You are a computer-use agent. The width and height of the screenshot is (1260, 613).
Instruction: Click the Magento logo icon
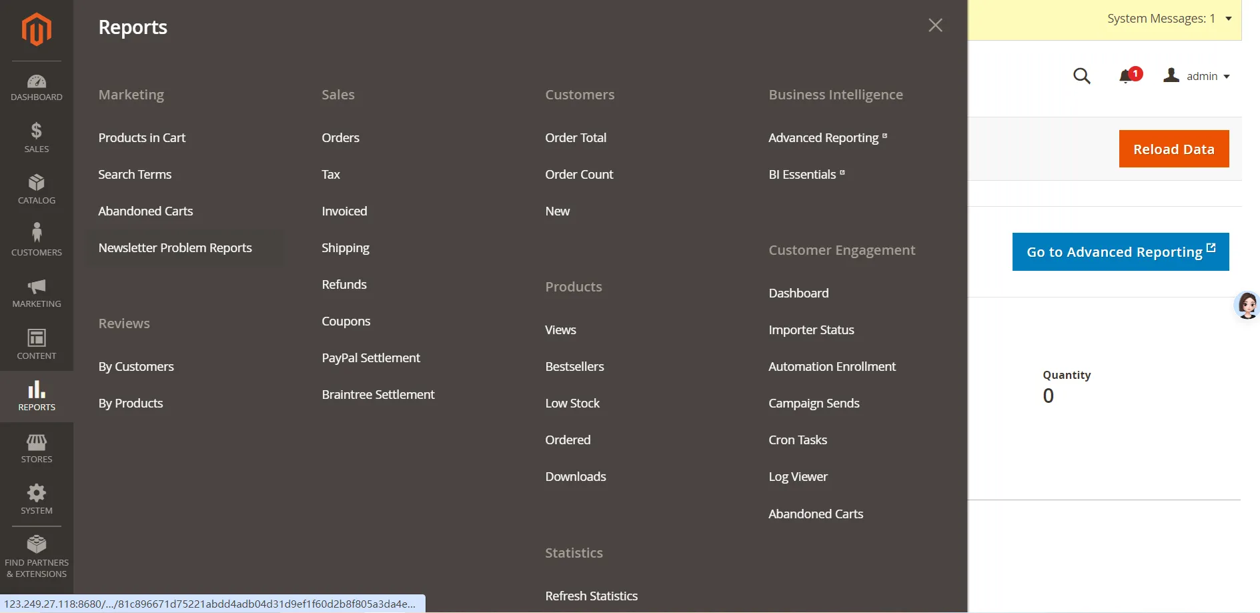click(x=37, y=29)
